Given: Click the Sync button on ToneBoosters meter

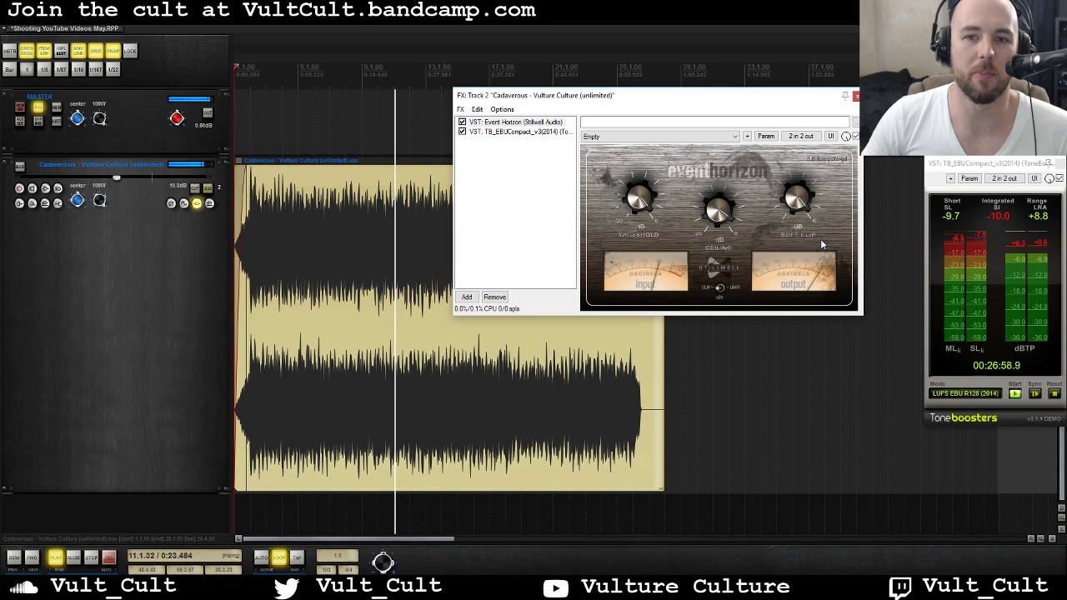Looking at the screenshot, I should pos(1035,394).
